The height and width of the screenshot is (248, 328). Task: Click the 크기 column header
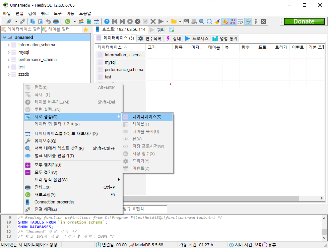tap(159, 47)
